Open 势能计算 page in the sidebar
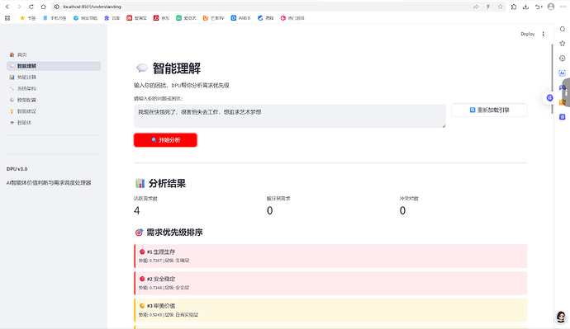Viewport: 570px width, 329px height. pyautogui.click(x=54, y=78)
